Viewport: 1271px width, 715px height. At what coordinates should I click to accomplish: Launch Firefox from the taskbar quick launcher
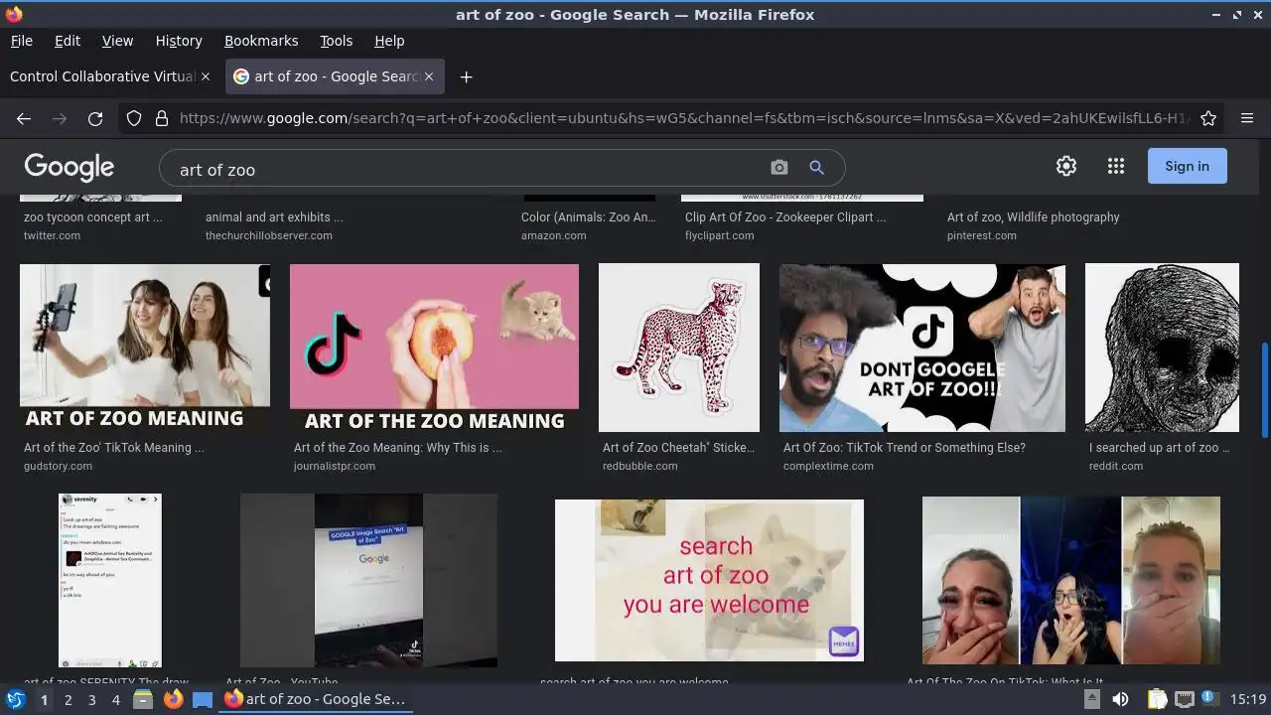tap(173, 699)
